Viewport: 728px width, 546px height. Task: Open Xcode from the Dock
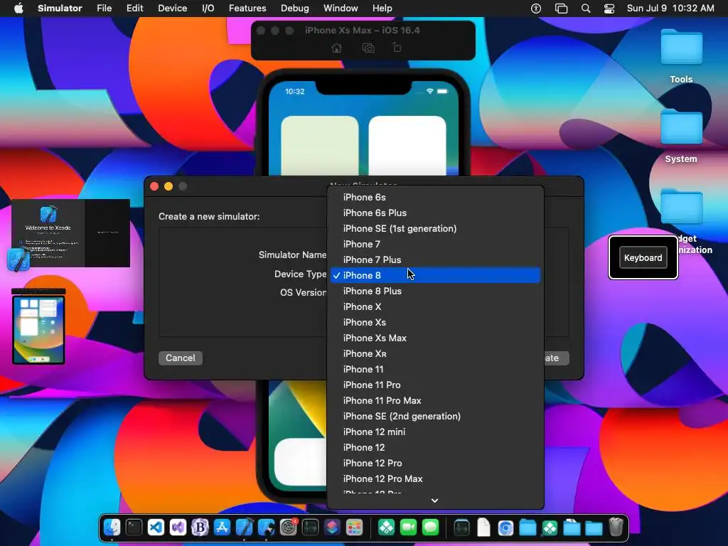(245, 528)
